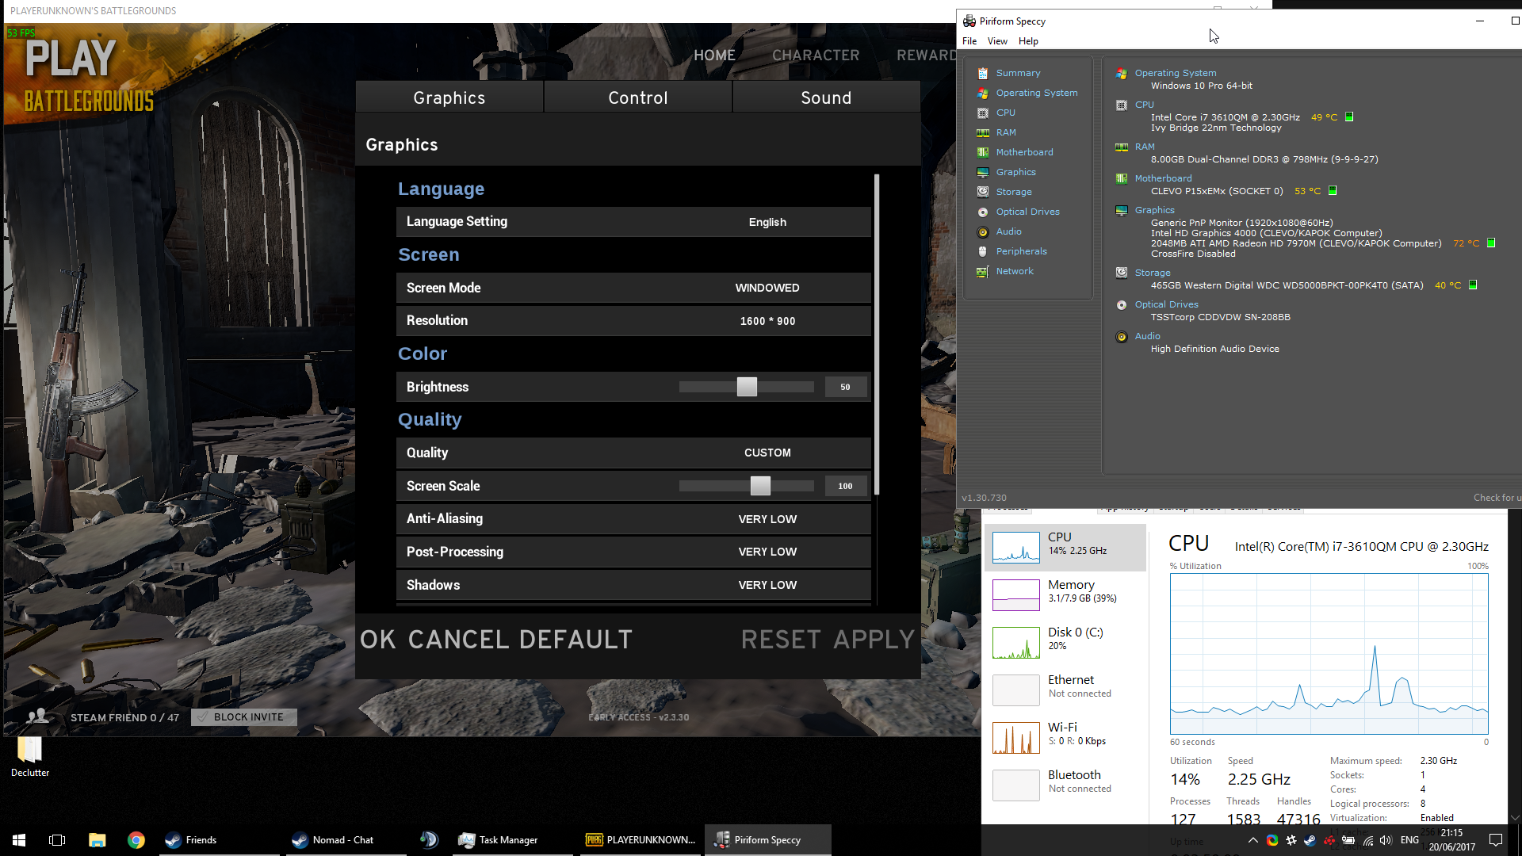Image resolution: width=1522 pixels, height=856 pixels.
Task: Select Bluetooth entry in Task Manager
Action: click(1065, 785)
